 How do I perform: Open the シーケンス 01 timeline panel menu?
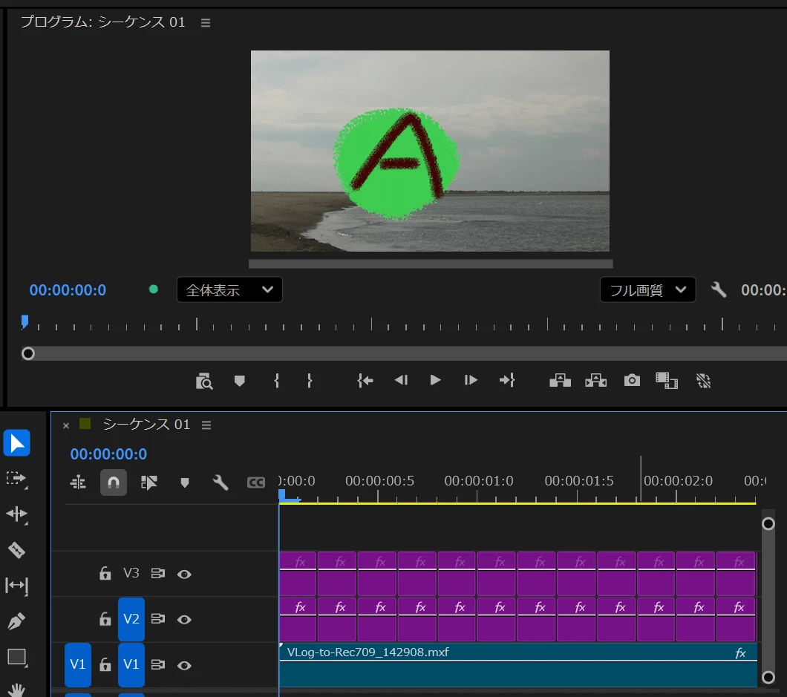pos(206,425)
